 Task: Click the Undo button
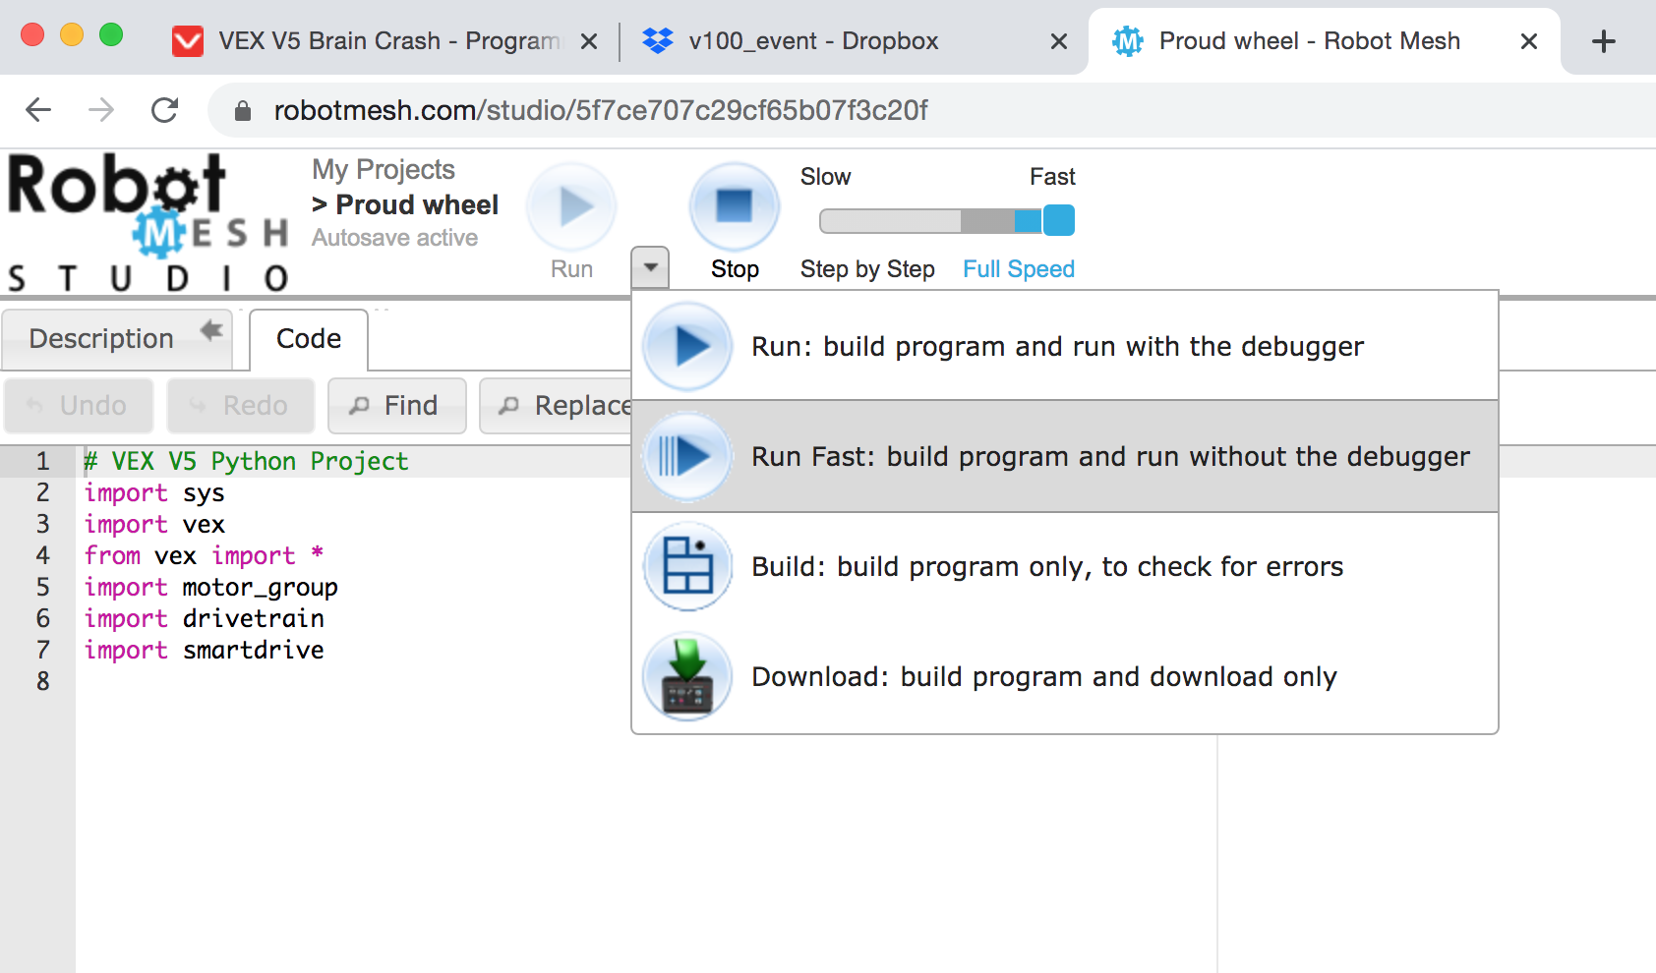coord(78,405)
